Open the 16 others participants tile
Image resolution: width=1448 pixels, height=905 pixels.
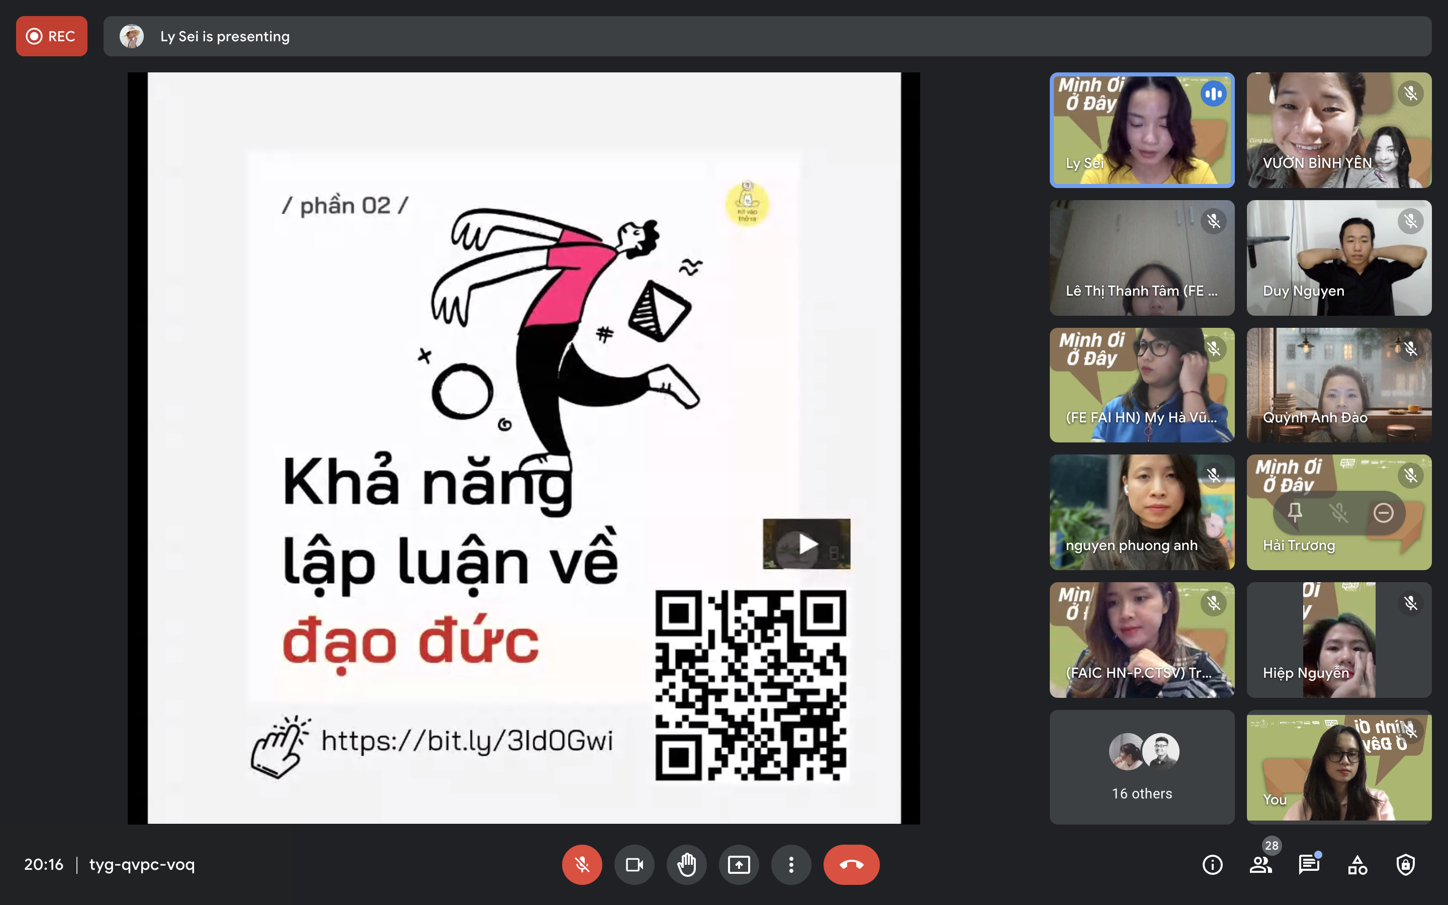(x=1142, y=767)
